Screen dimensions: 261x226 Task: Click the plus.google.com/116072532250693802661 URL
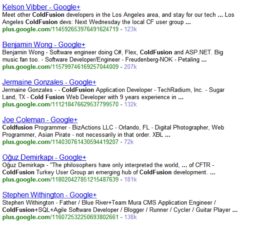(x=60, y=217)
